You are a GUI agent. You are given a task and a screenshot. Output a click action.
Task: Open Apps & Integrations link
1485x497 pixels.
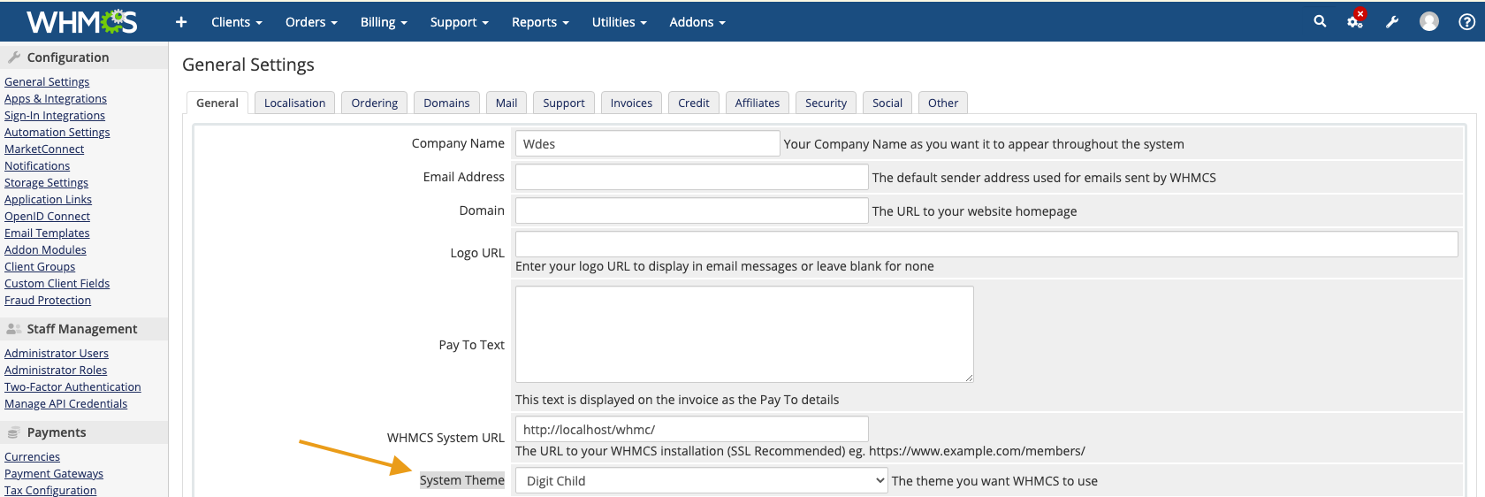click(x=56, y=98)
